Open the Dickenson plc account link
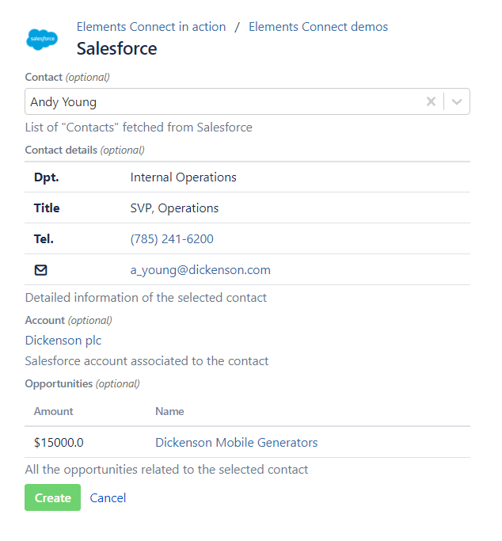The image size is (502, 541). 63,341
